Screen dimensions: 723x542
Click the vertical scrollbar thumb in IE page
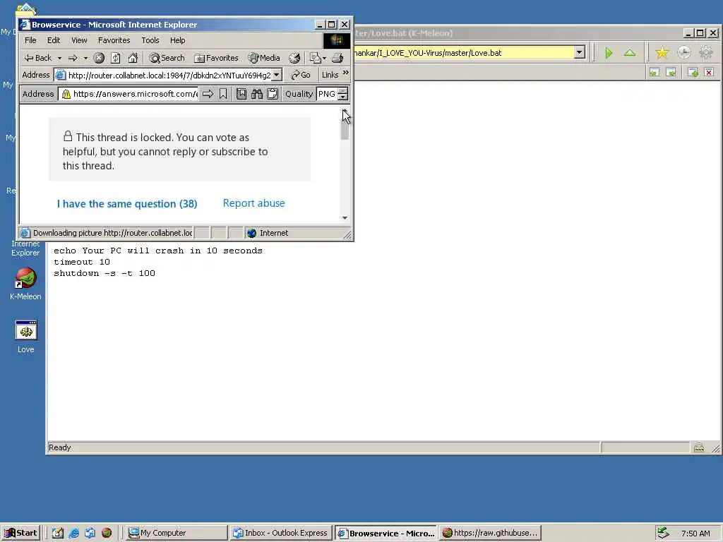345,126
